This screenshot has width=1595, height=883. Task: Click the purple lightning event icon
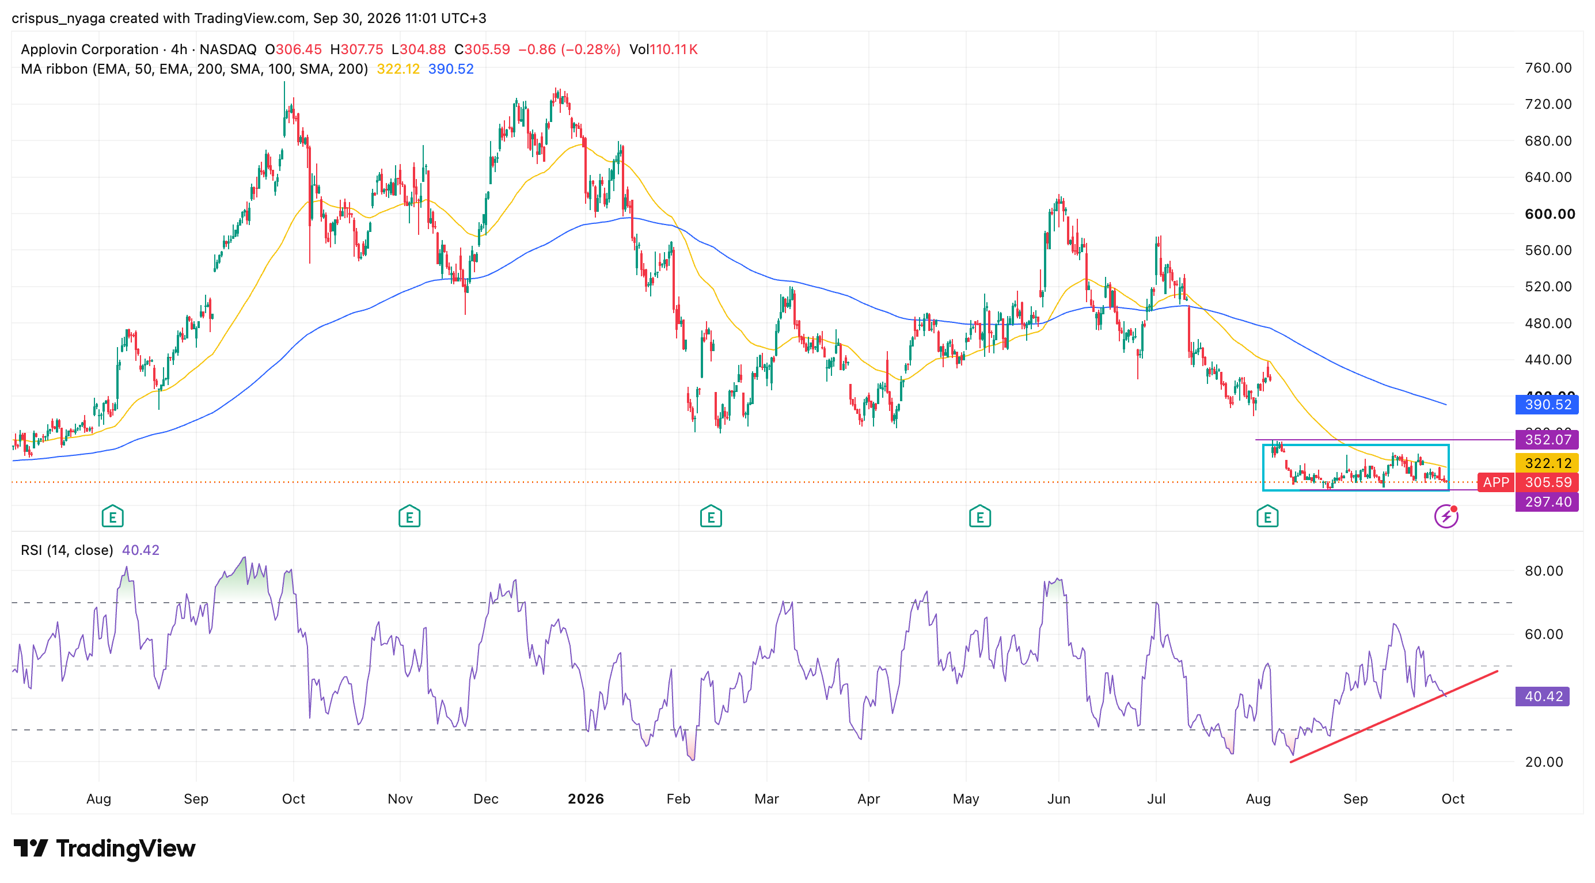pos(1446,516)
